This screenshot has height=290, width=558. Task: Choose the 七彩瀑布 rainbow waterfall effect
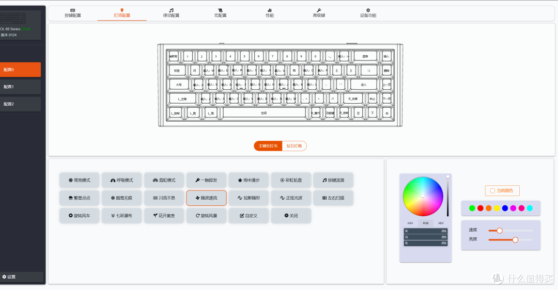point(122,216)
